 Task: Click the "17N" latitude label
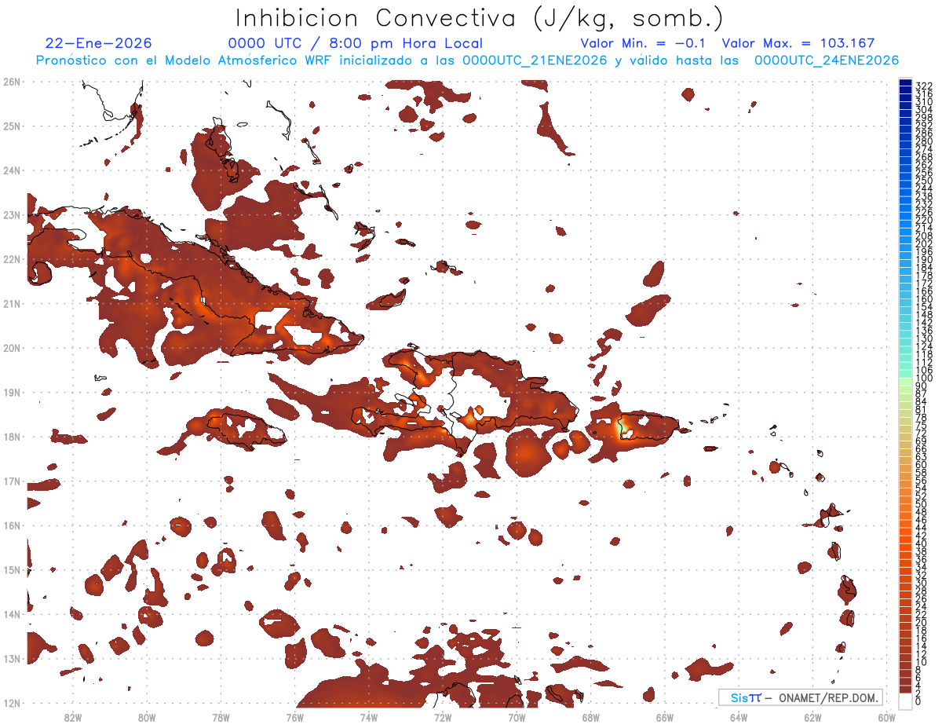[12, 481]
